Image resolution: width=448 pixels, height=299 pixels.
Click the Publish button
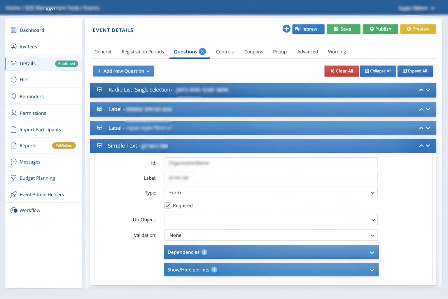[380, 29]
